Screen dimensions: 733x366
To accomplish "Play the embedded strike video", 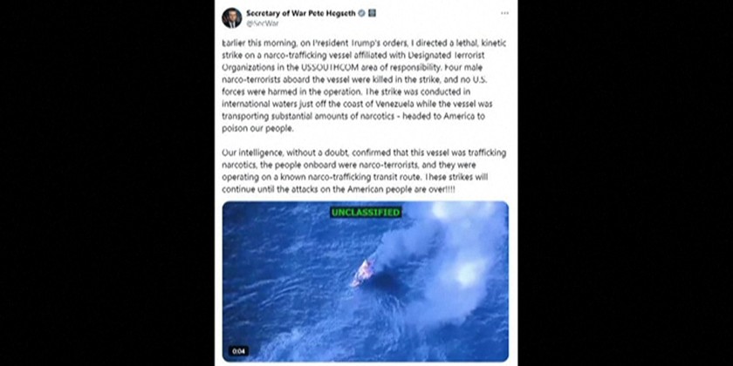I will [365, 281].
